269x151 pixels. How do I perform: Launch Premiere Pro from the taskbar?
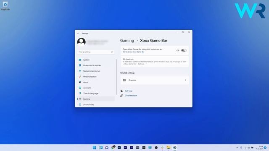point(125,148)
